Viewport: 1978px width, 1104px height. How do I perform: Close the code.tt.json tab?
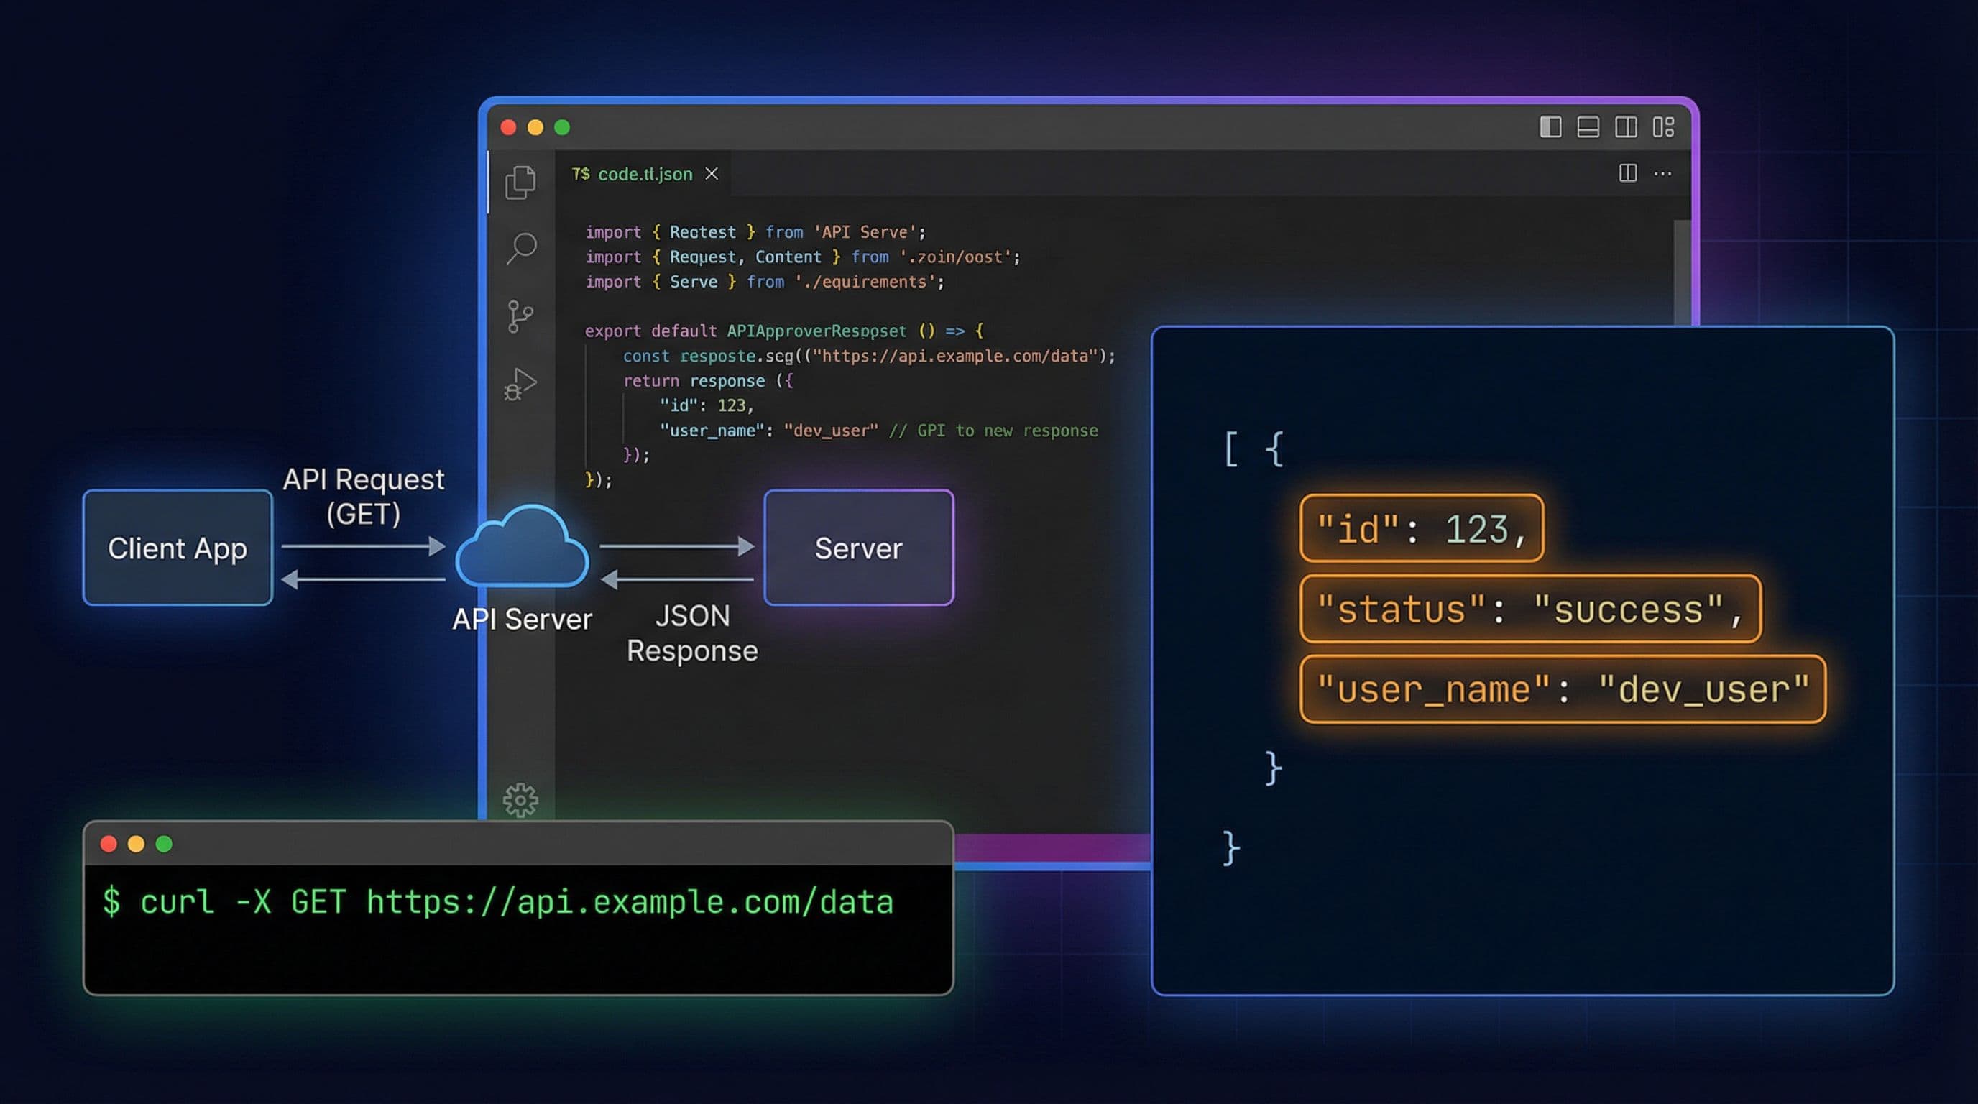click(x=711, y=174)
